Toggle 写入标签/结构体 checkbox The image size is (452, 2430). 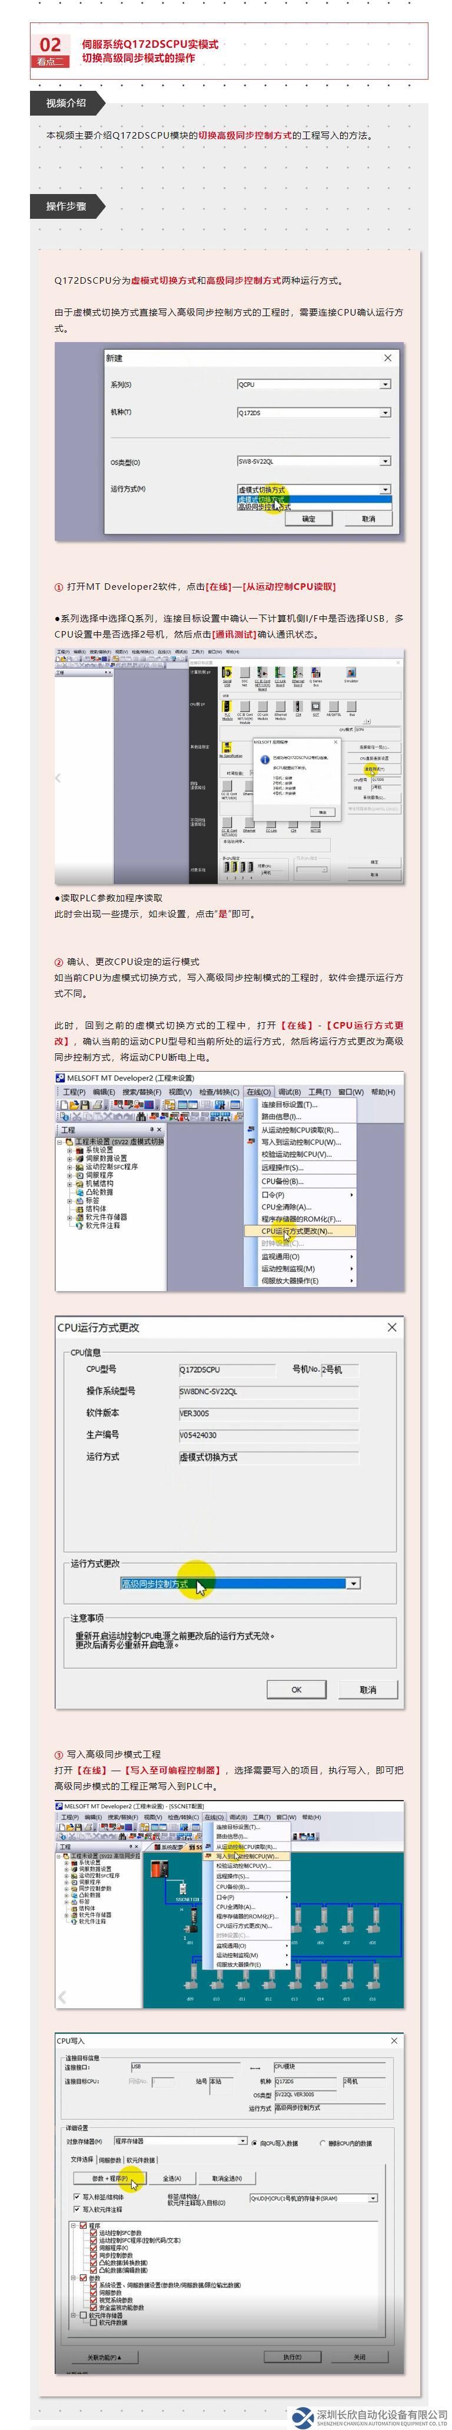click(x=77, y=2197)
